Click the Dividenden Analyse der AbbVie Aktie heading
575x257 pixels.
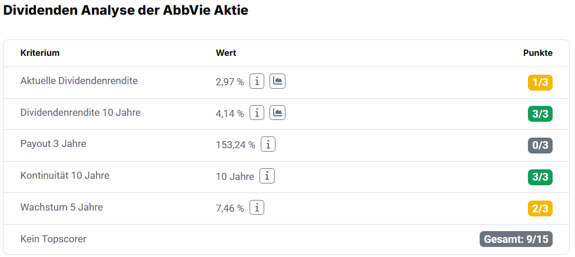coord(126,10)
